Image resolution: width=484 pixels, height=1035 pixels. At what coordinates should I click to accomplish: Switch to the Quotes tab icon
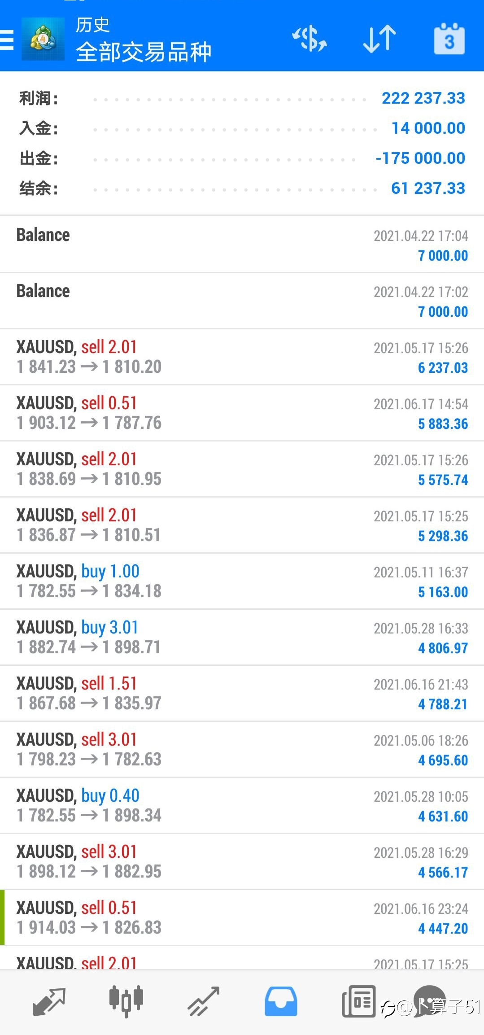(x=49, y=1002)
